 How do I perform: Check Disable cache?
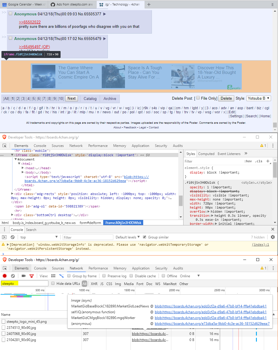131,276
